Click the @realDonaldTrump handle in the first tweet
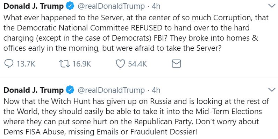 coord(111,7)
